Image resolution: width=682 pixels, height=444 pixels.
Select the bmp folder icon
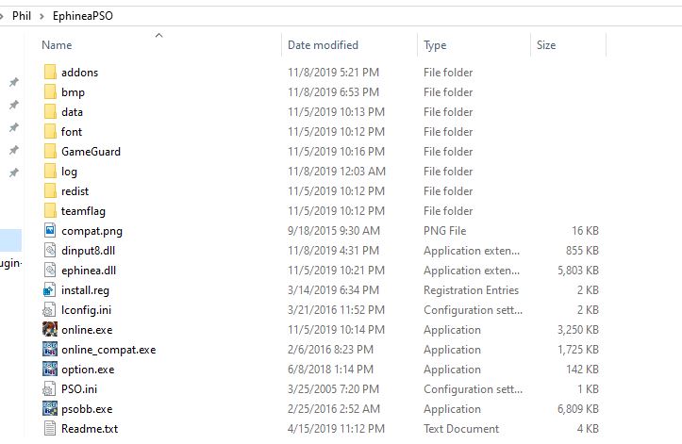(x=50, y=91)
